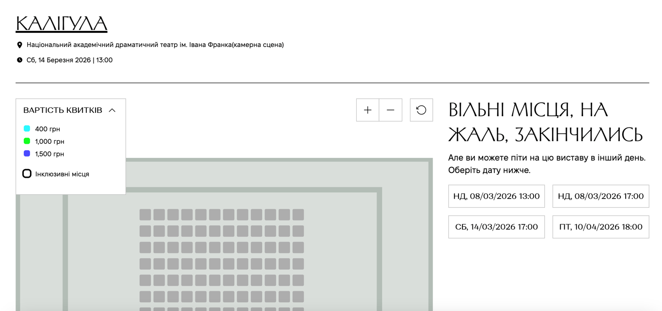Click the zoom out minus icon
The width and height of the screenshot is (662, 311).
click(391, 110)
